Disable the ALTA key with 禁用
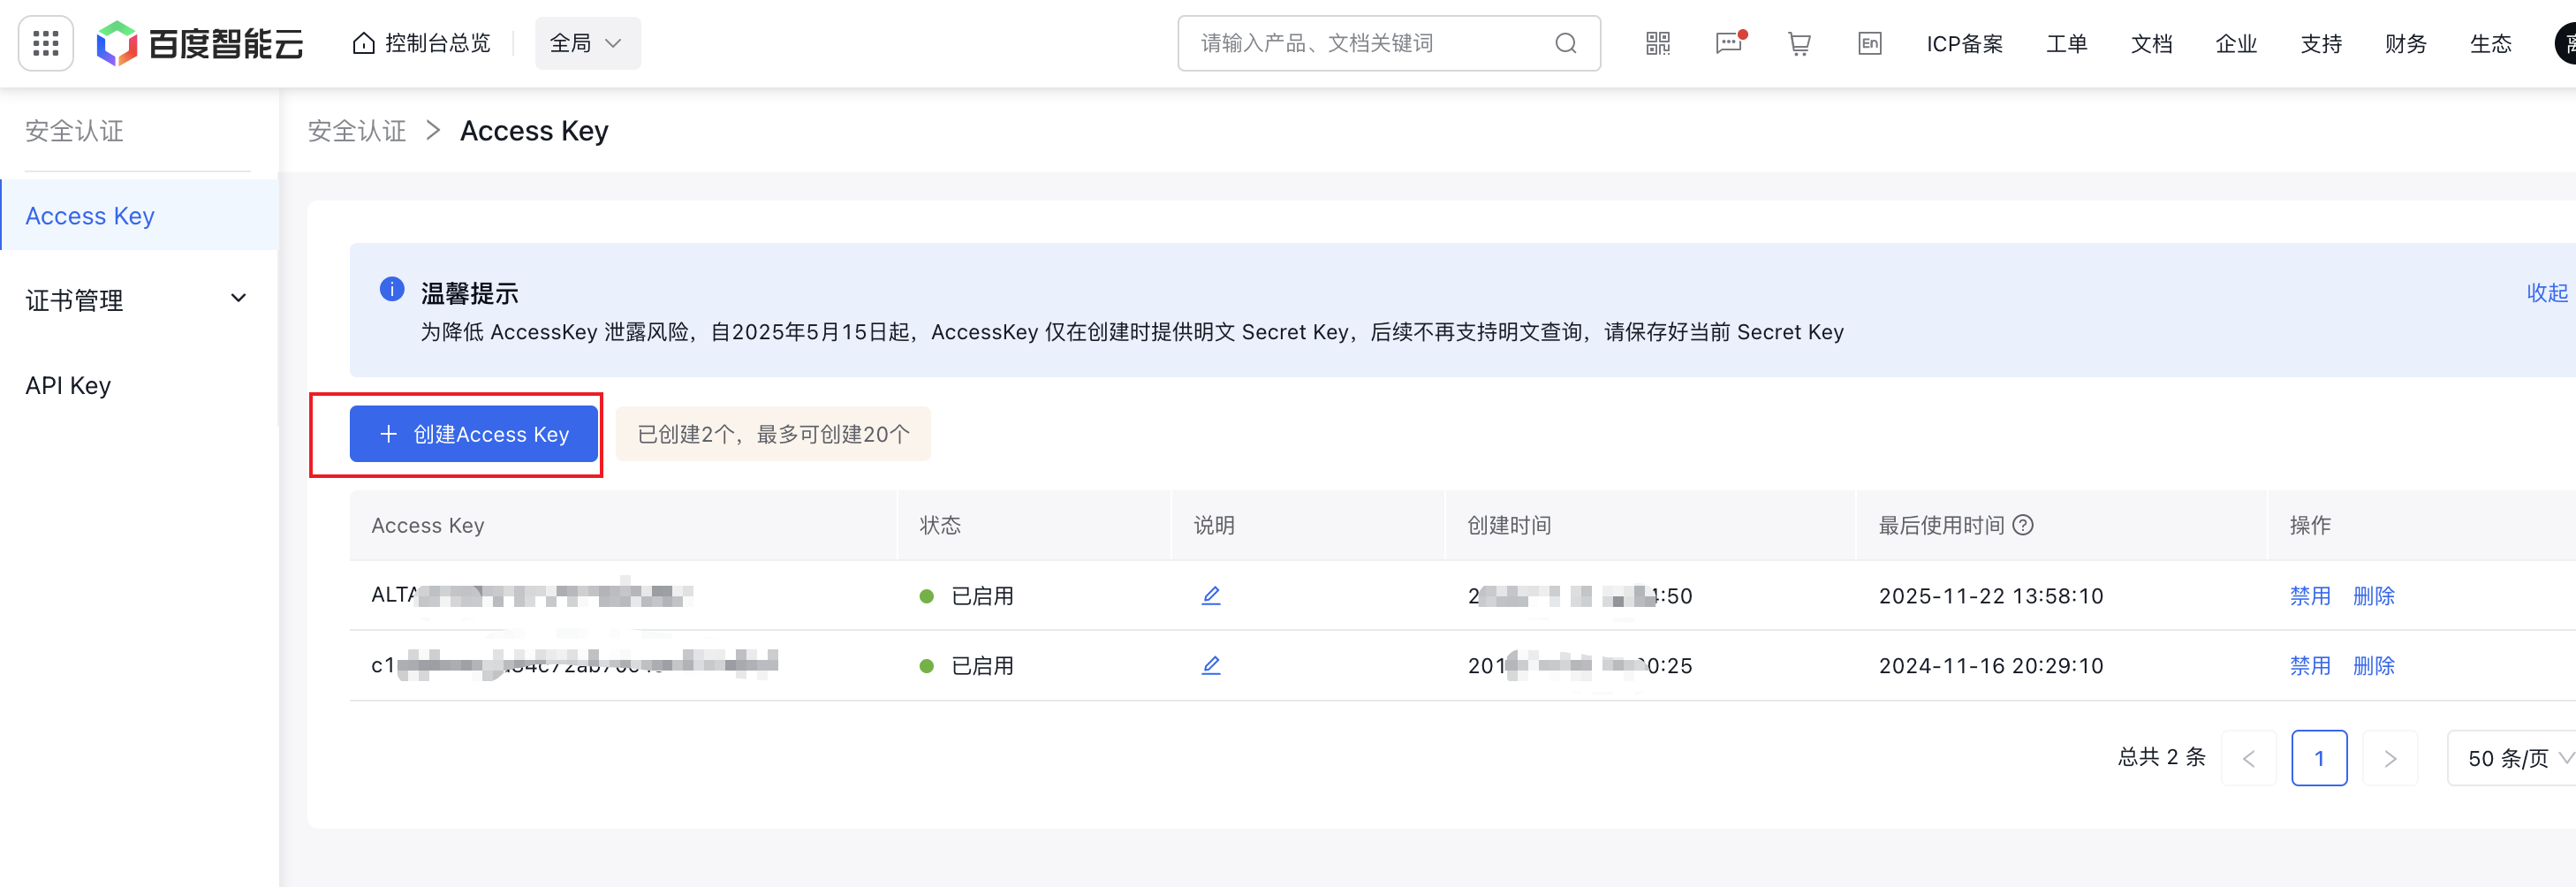The height and width of the screenshot is (887, 2576). [x=2310, y=595]
